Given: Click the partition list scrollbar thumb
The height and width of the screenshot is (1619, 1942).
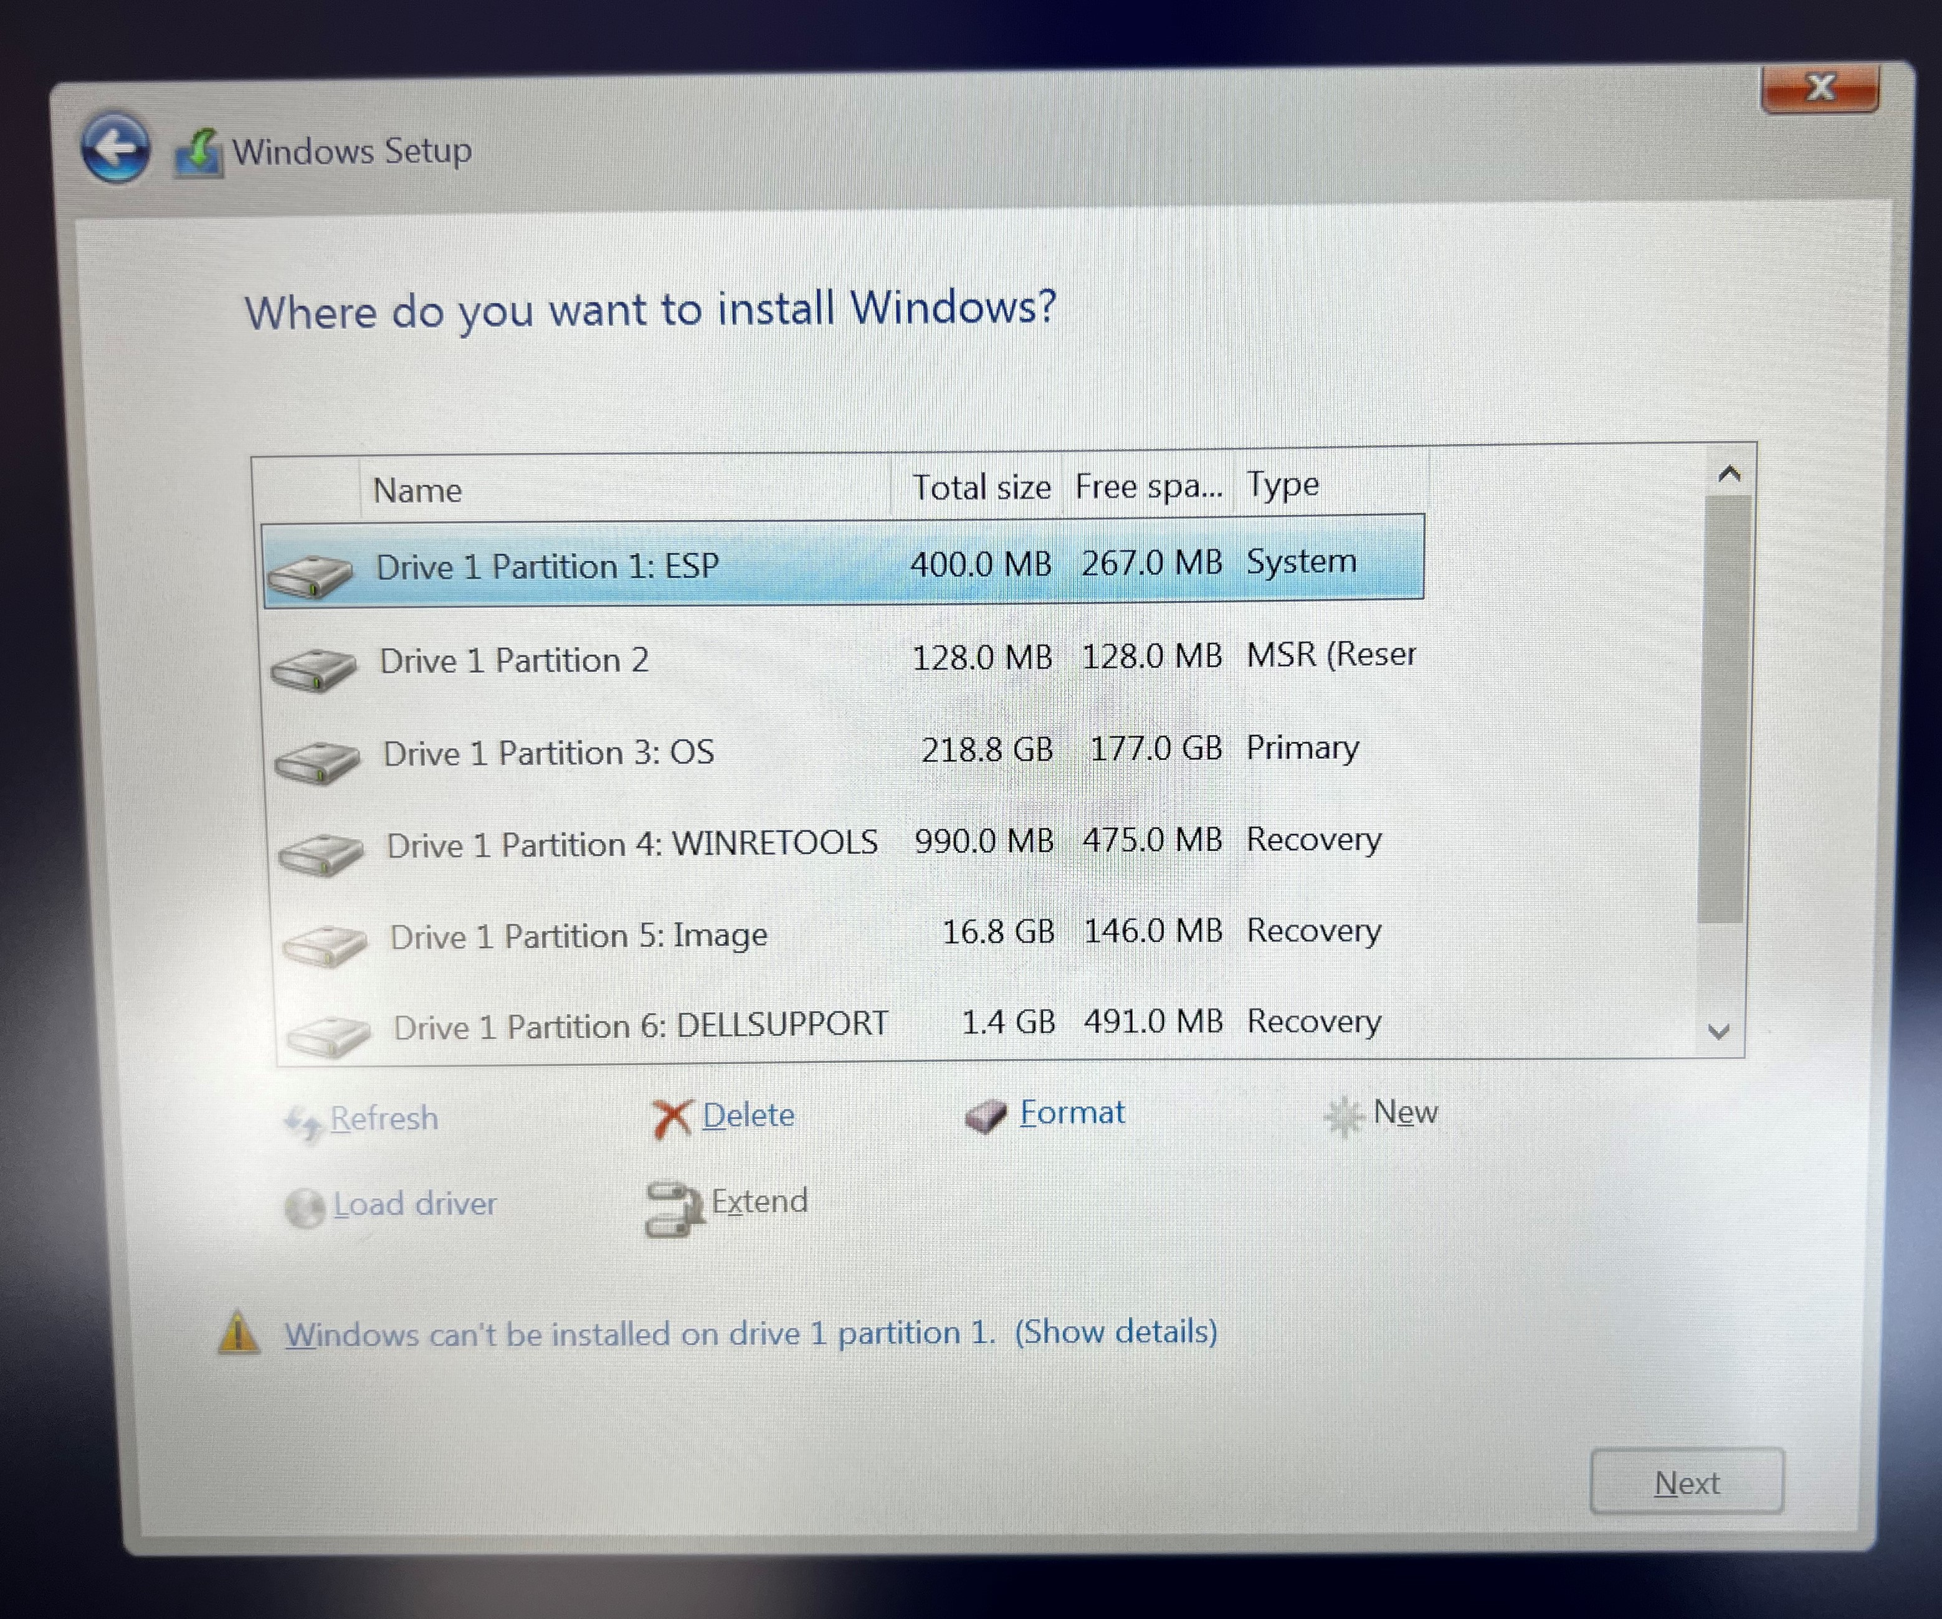Looking at the screenshot, I should pos(1724,708).
